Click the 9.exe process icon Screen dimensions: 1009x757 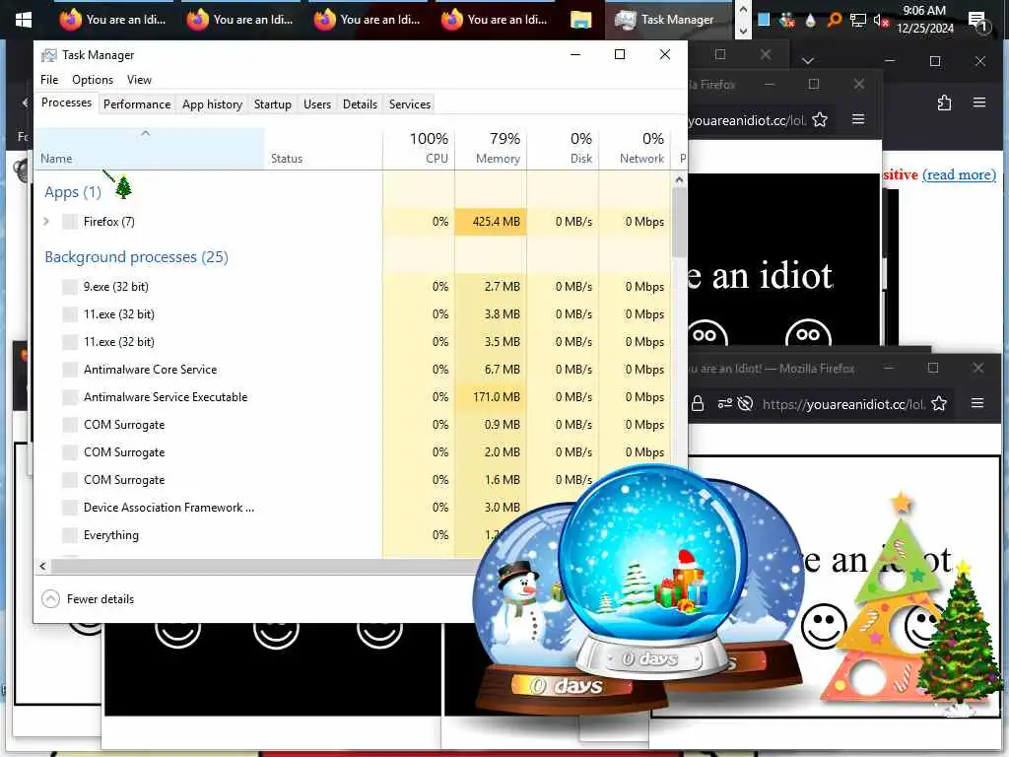coord(70,287)
